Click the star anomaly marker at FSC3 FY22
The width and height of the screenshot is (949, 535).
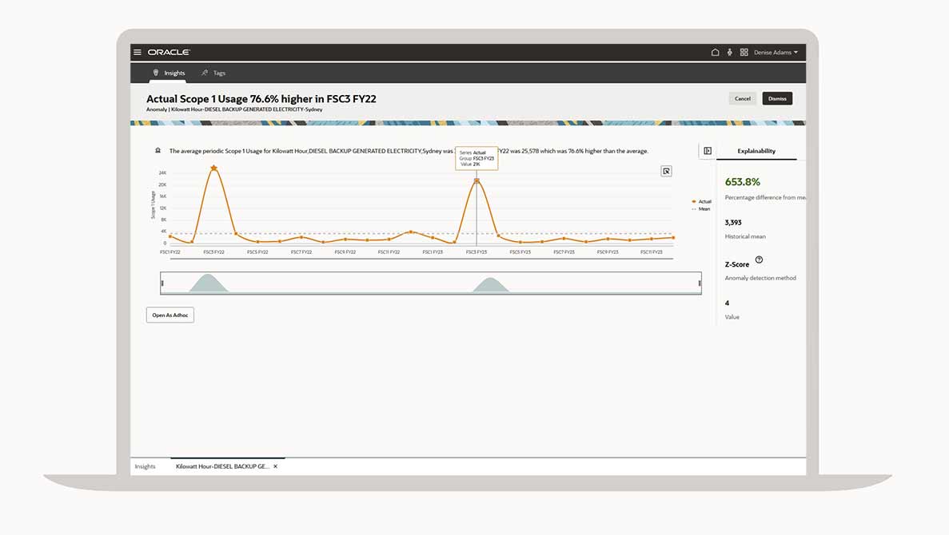(213, 168)
